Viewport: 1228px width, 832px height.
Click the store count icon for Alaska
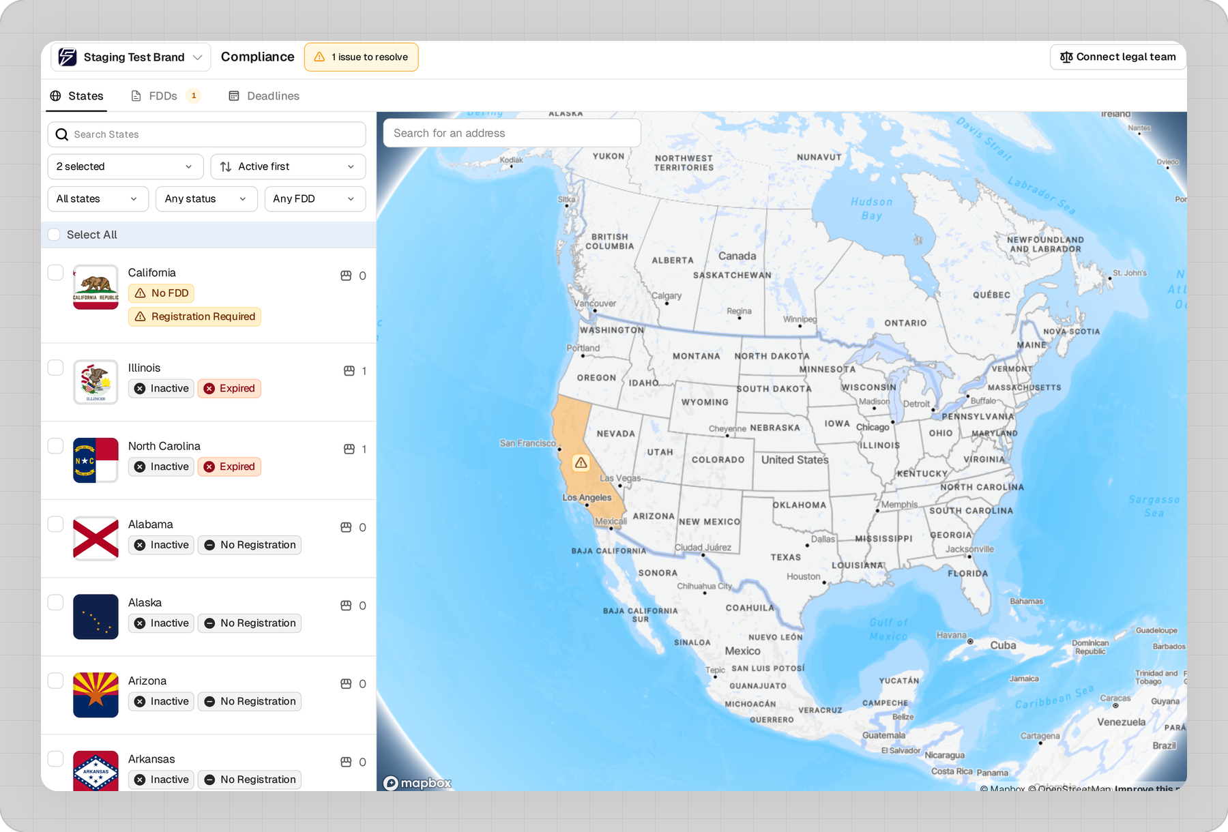346,606
